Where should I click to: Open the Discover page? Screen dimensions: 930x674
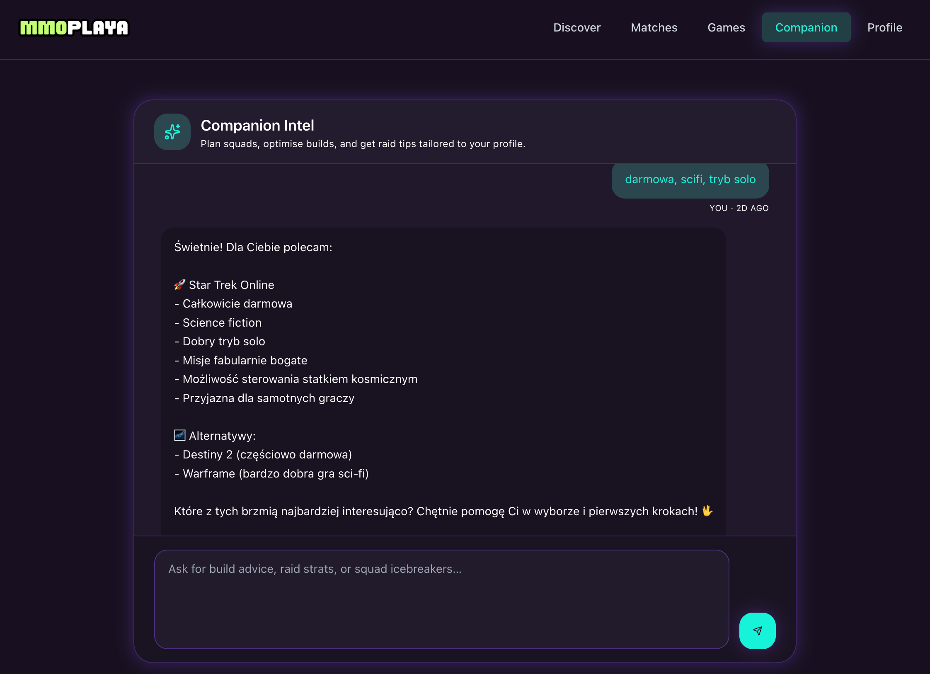pyautogui.click(x=577, y=27)
